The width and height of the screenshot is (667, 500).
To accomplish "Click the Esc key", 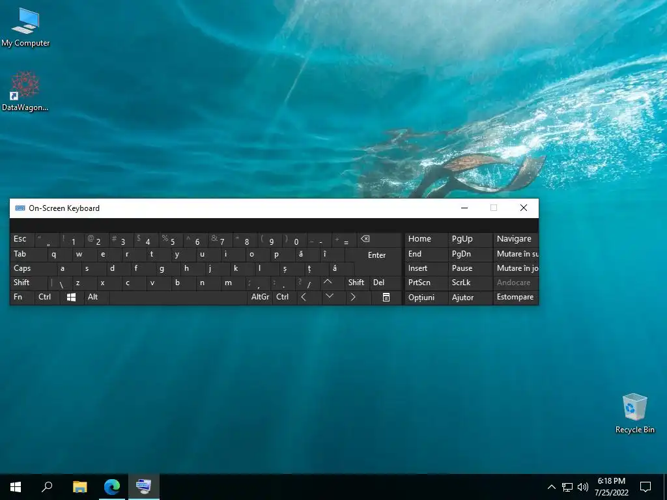I will pos(22,240).
